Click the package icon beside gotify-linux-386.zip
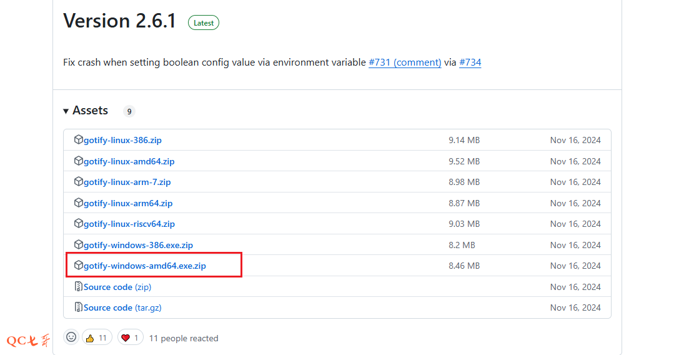Screen dimensions: 684x355 point(79,140)
